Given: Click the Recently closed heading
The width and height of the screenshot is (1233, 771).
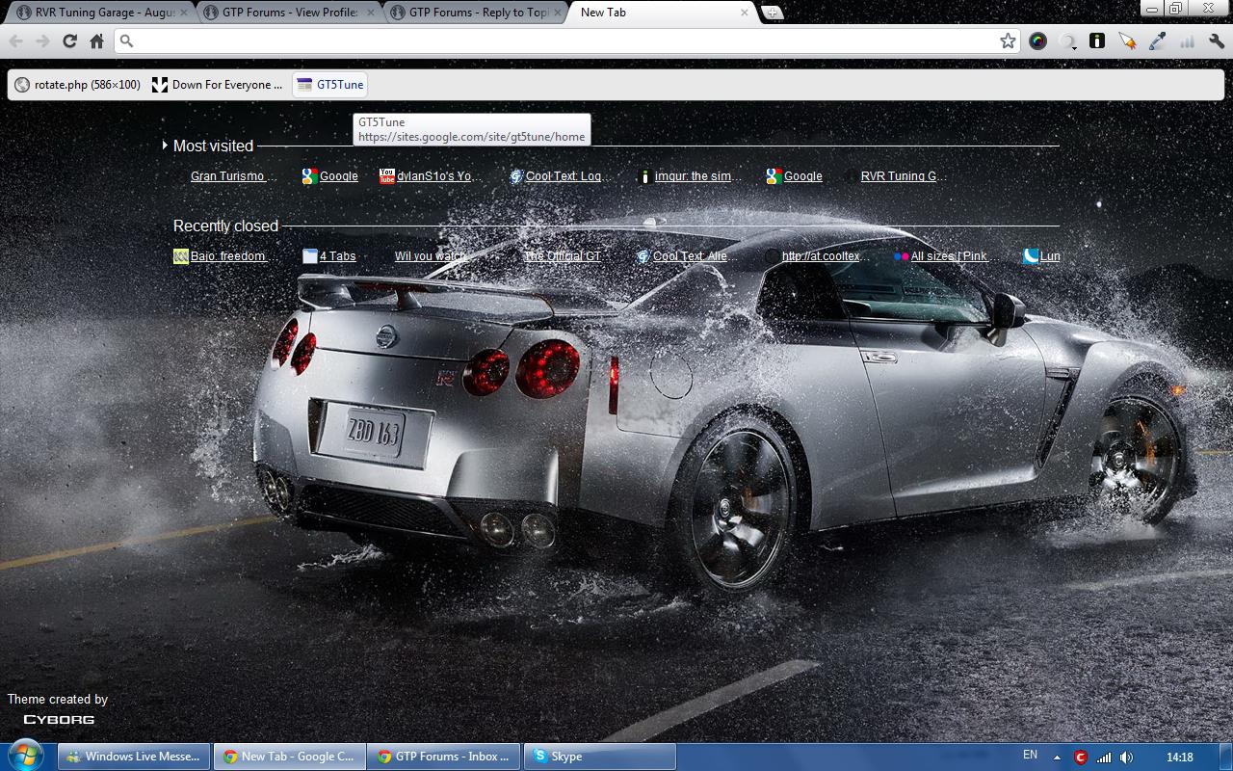Looking at the screenshot, I should 225,226.
